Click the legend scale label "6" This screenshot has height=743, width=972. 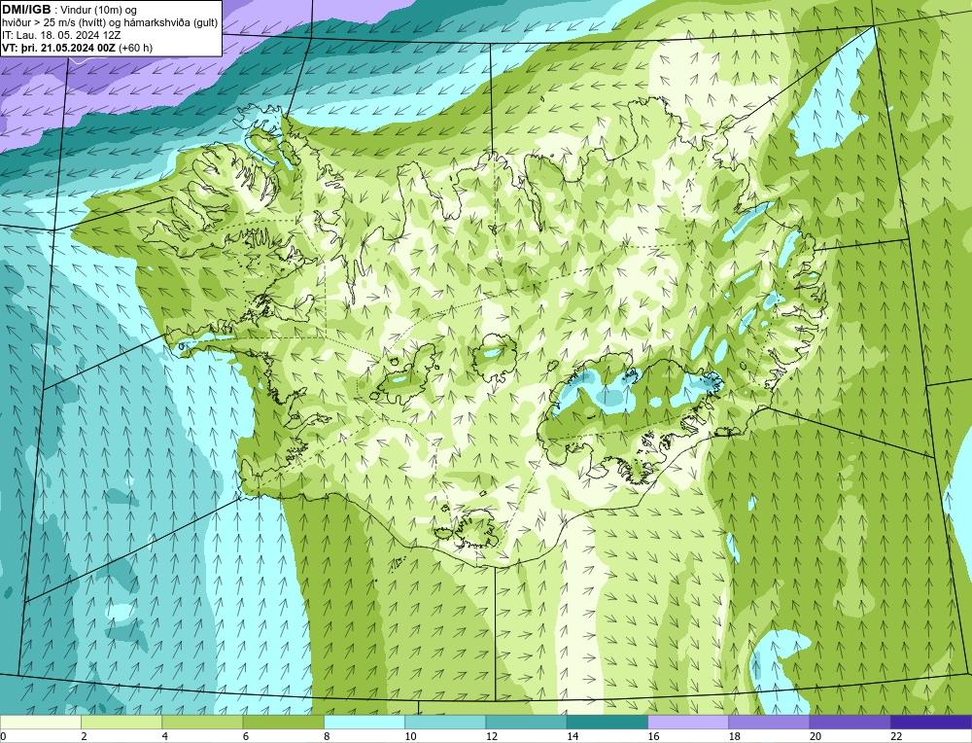(246, 736)
